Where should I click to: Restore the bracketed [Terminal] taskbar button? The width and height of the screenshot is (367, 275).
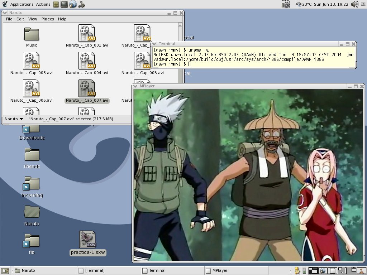click(109, 271)
